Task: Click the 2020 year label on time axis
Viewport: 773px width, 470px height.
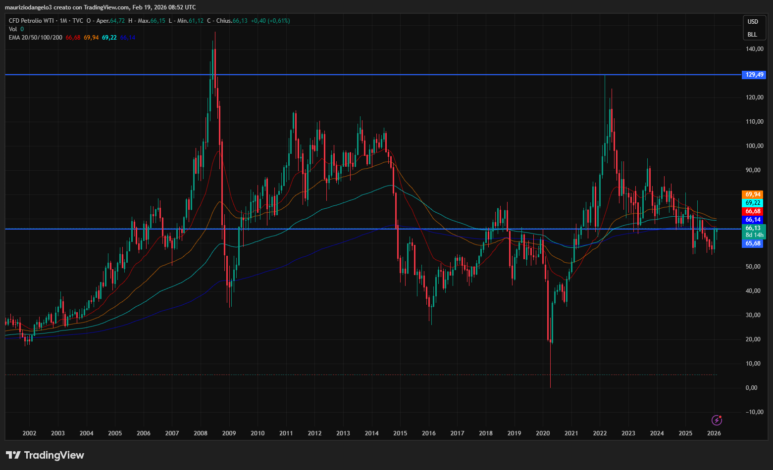Action: (x=543, y=433)
